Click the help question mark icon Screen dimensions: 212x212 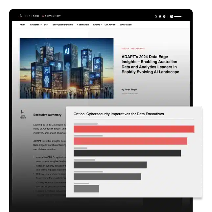pyautogui.click(x=164, y=16)
